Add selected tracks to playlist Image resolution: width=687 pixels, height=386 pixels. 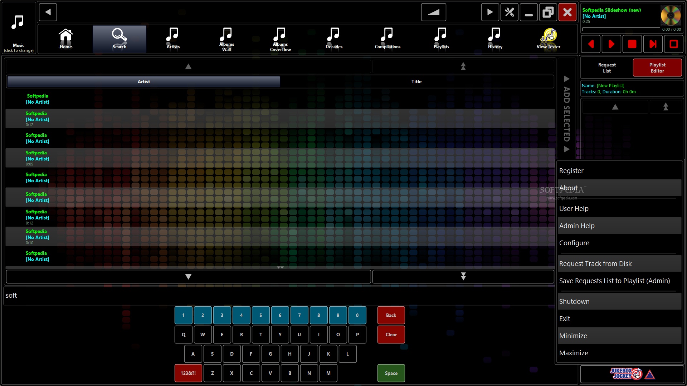pos(566,114)
